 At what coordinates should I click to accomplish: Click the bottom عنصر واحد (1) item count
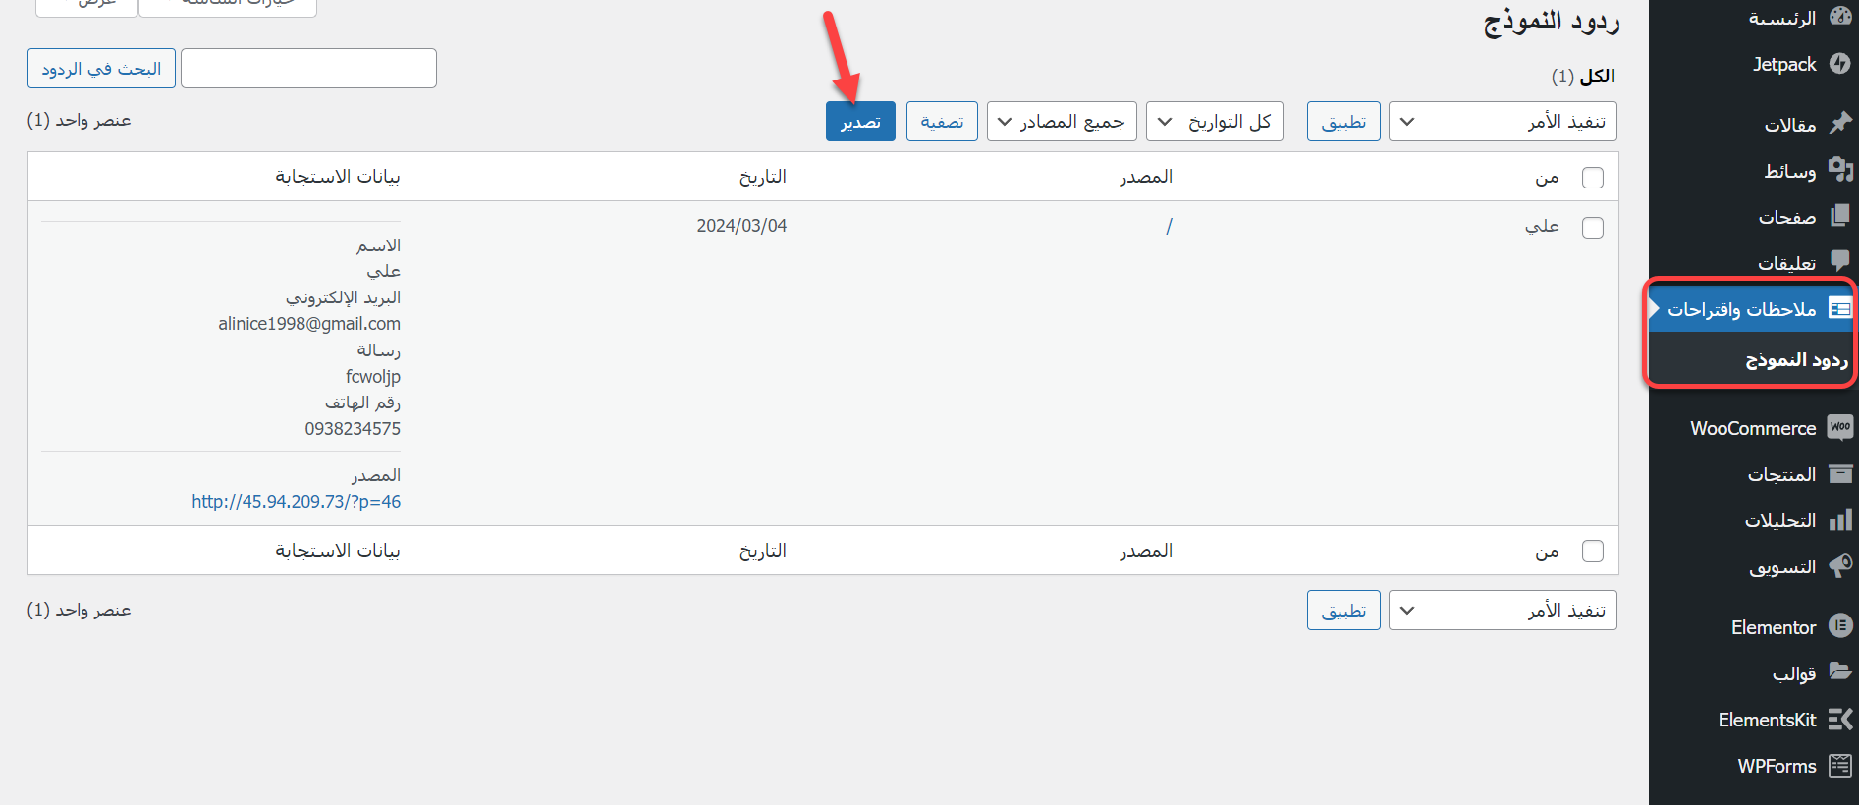80,610
